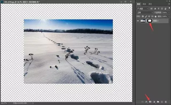Click the delete layer trash icon

pyautogui.click(x=166, y=102)
